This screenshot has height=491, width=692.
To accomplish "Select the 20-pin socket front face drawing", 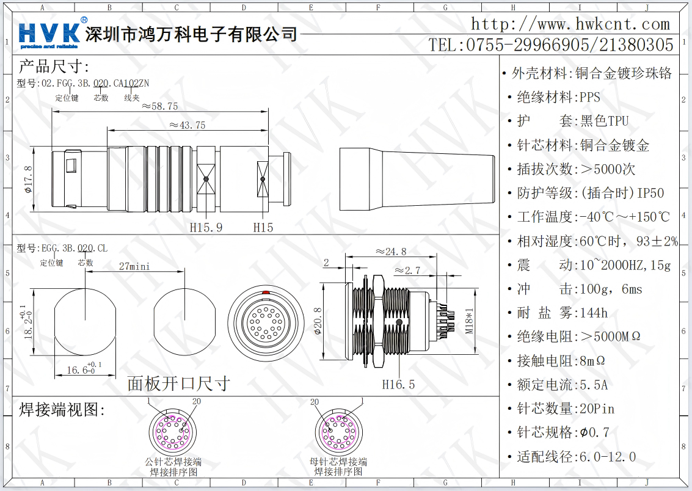I will tap(266, 324).
